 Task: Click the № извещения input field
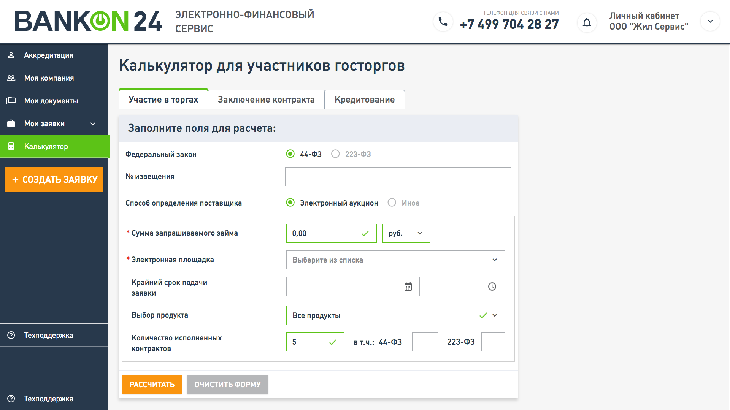[398, 177]
